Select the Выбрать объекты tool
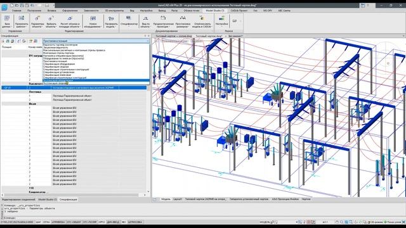The width and height of the screenshot is (406, 228). point(51,21)
